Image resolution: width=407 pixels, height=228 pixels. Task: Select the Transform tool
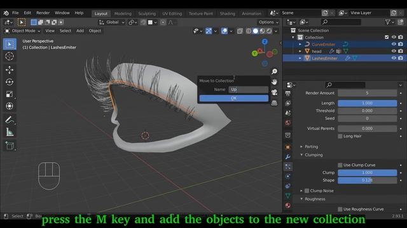(x=10, y=106)
